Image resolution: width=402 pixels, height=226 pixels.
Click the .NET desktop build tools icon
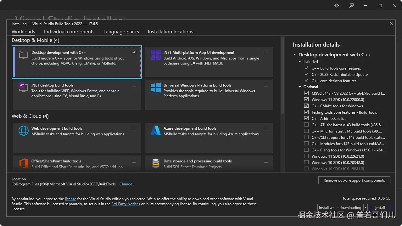pos(24,87)
